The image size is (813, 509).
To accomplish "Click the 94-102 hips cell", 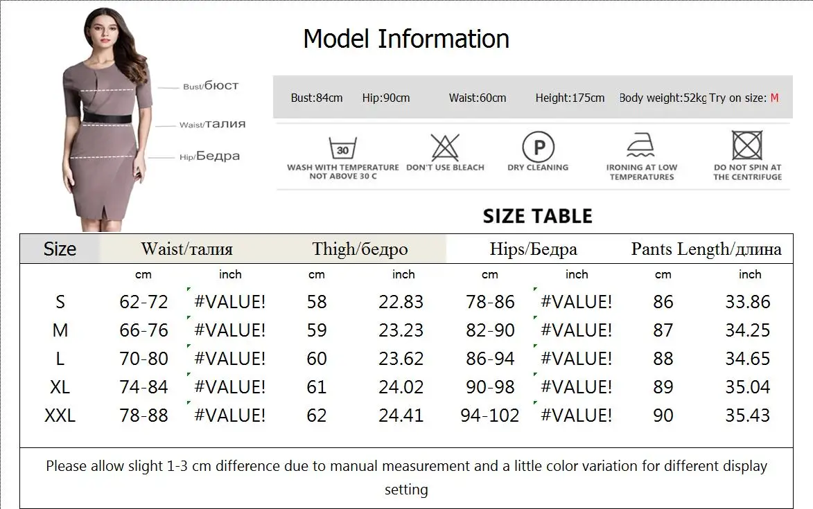I will (x=490, y=416).
